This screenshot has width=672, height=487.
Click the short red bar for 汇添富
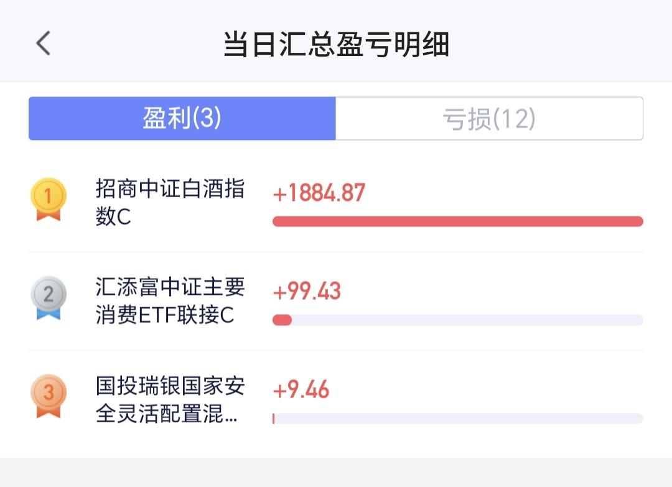(282, 320)
